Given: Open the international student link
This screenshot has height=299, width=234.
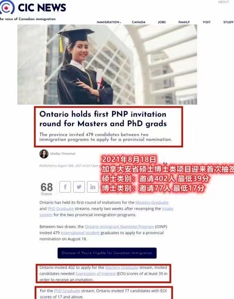Looking at the screenshot, I should (80, 233).
